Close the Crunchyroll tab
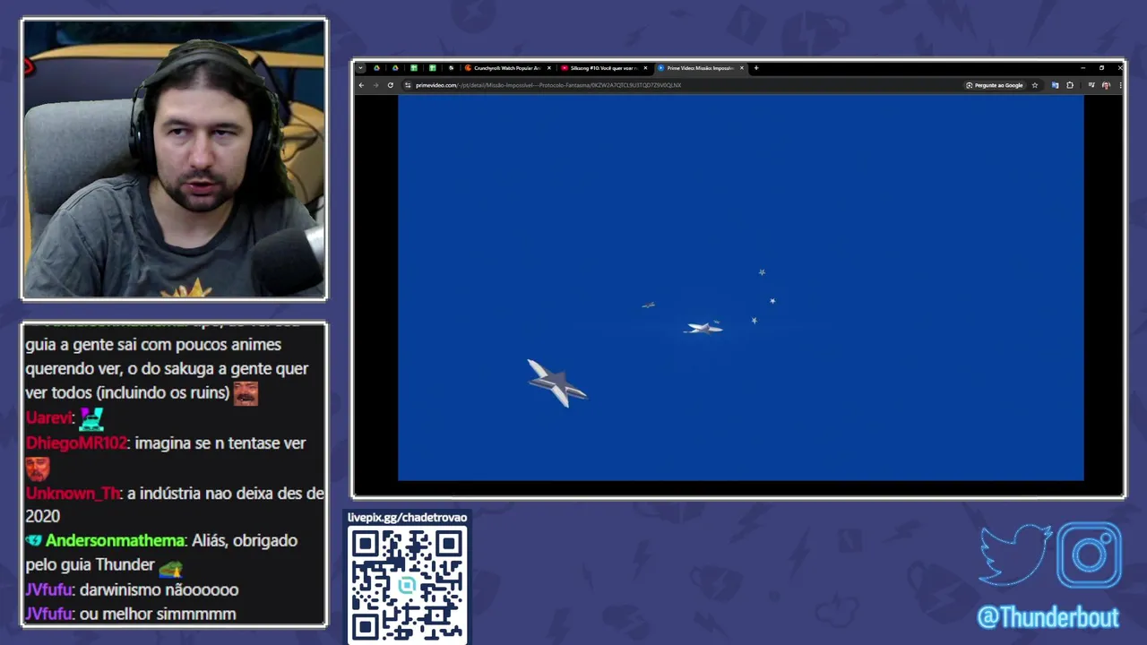Viewport: 1147px width, 645px height. [549, 68]
